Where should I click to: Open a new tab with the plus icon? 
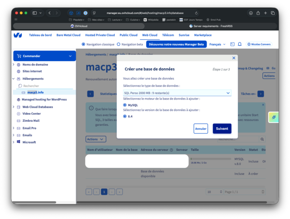[x=266, y=13]
